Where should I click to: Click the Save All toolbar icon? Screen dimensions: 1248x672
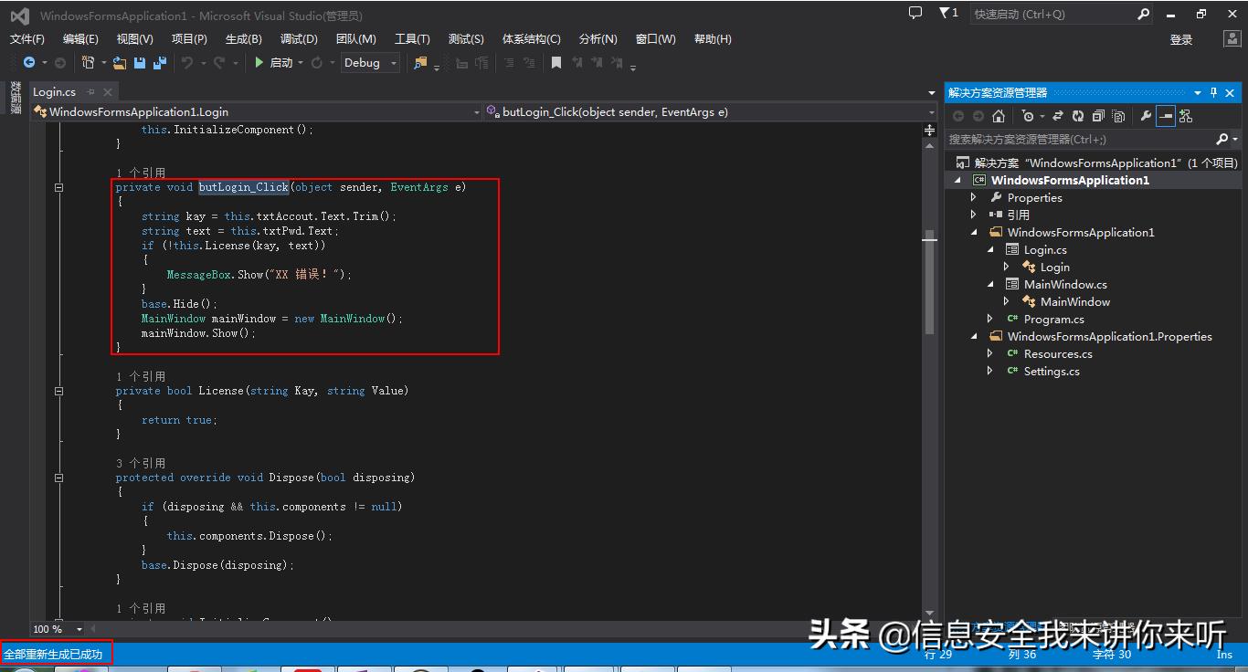coord(160,63)
